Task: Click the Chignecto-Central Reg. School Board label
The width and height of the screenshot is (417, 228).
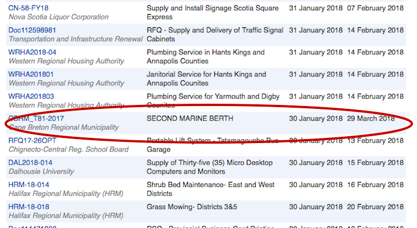Action: [68, 149]
